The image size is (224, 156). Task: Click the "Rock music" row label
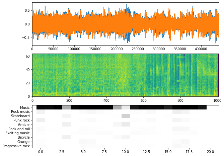[x=20, y=112]
